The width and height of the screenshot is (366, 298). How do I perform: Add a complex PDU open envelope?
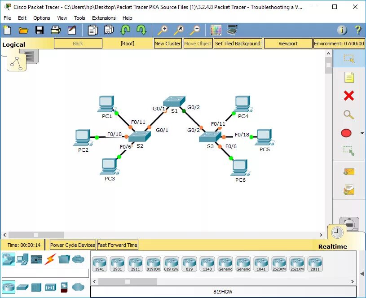349,190
